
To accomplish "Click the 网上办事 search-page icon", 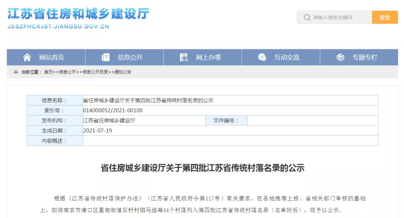I will 184,57.
